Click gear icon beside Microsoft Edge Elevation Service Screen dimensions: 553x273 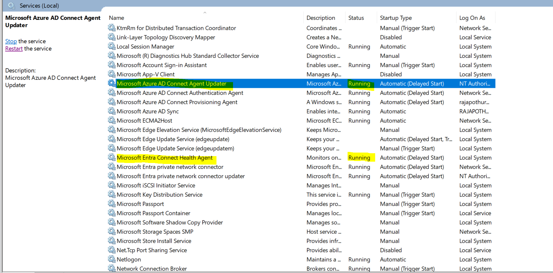(112, 130)
